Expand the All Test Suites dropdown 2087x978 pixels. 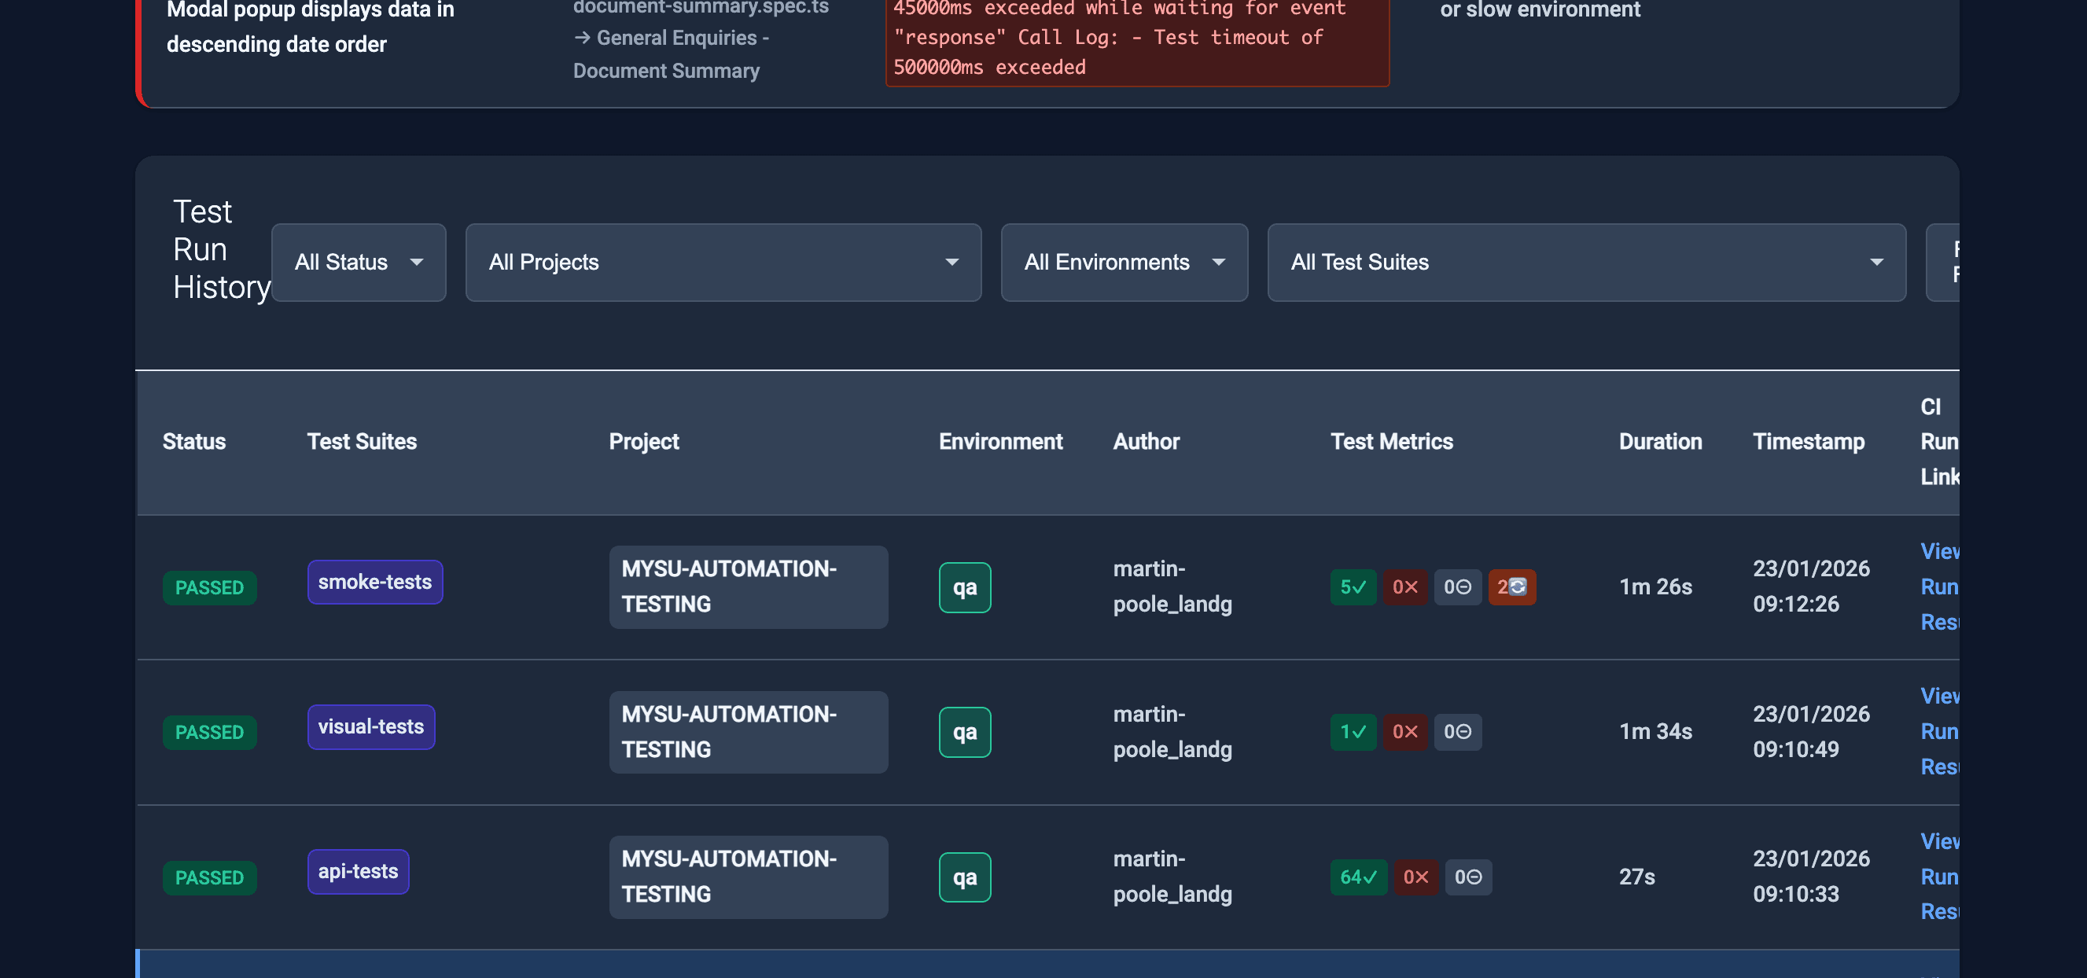pyautogui.click(x=1587, y=263)
